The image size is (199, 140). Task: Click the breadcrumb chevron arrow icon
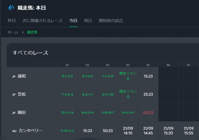click(23, 32)
